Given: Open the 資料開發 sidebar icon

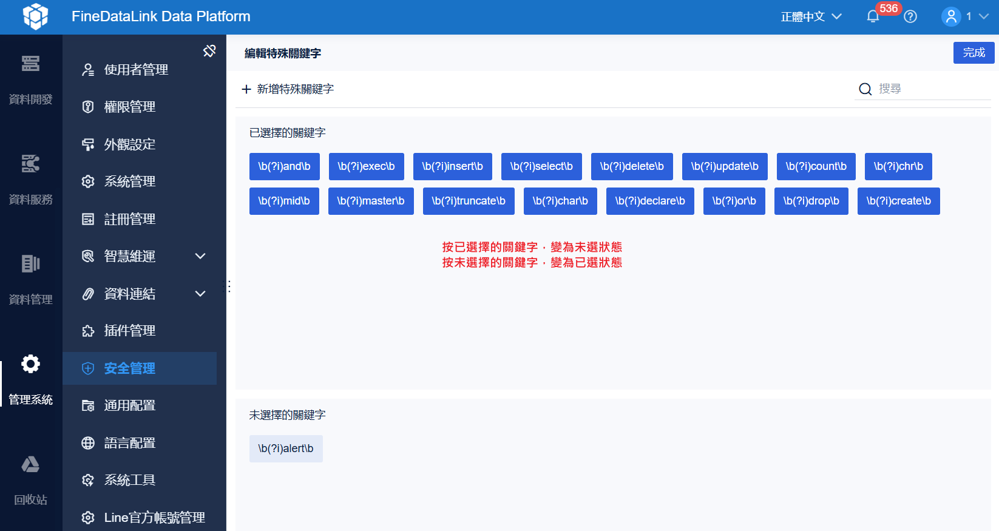Looking at the screenshot, I should (30, 64).
